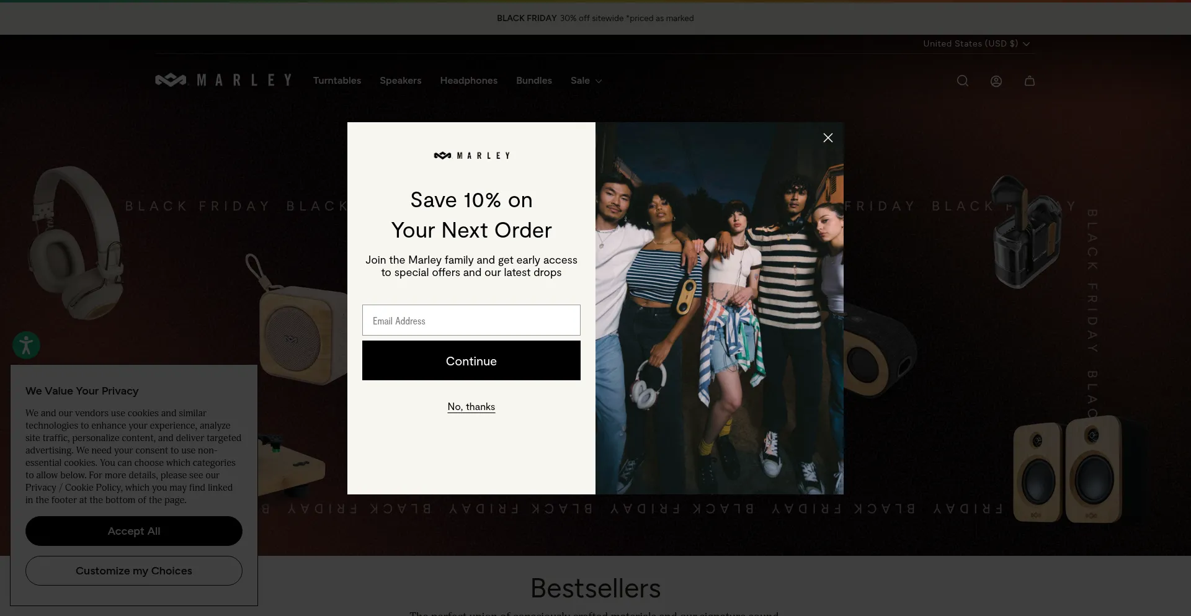Decline offer with No, thanks link
Viewport: 1191px width, 616px height.
tap(471, 407)
